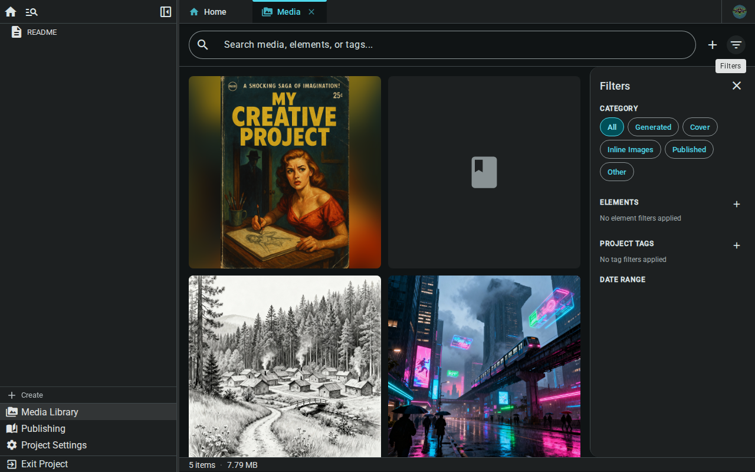Click the 5 items status text
The image size is (755, 472).
202,465
